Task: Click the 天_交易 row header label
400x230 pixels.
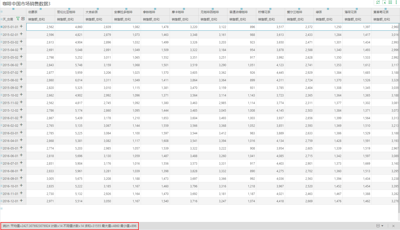Action: pyautogui.click(x=8, y=19)
